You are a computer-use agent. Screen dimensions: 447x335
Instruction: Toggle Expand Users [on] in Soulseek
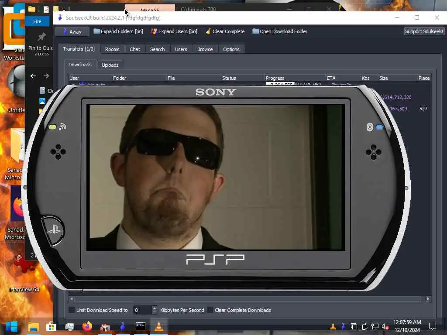point(174,31)
